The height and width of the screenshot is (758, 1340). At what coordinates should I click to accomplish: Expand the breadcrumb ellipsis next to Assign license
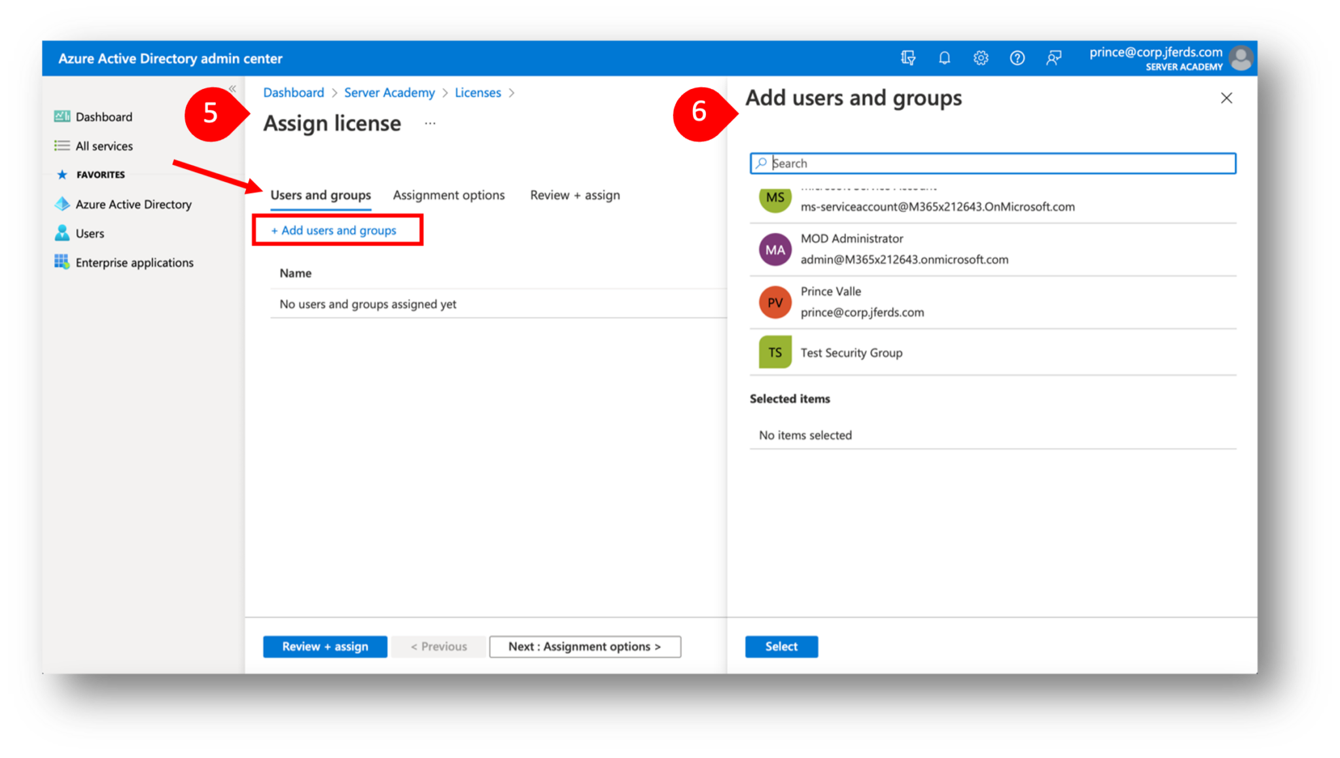tap(430, 123)
